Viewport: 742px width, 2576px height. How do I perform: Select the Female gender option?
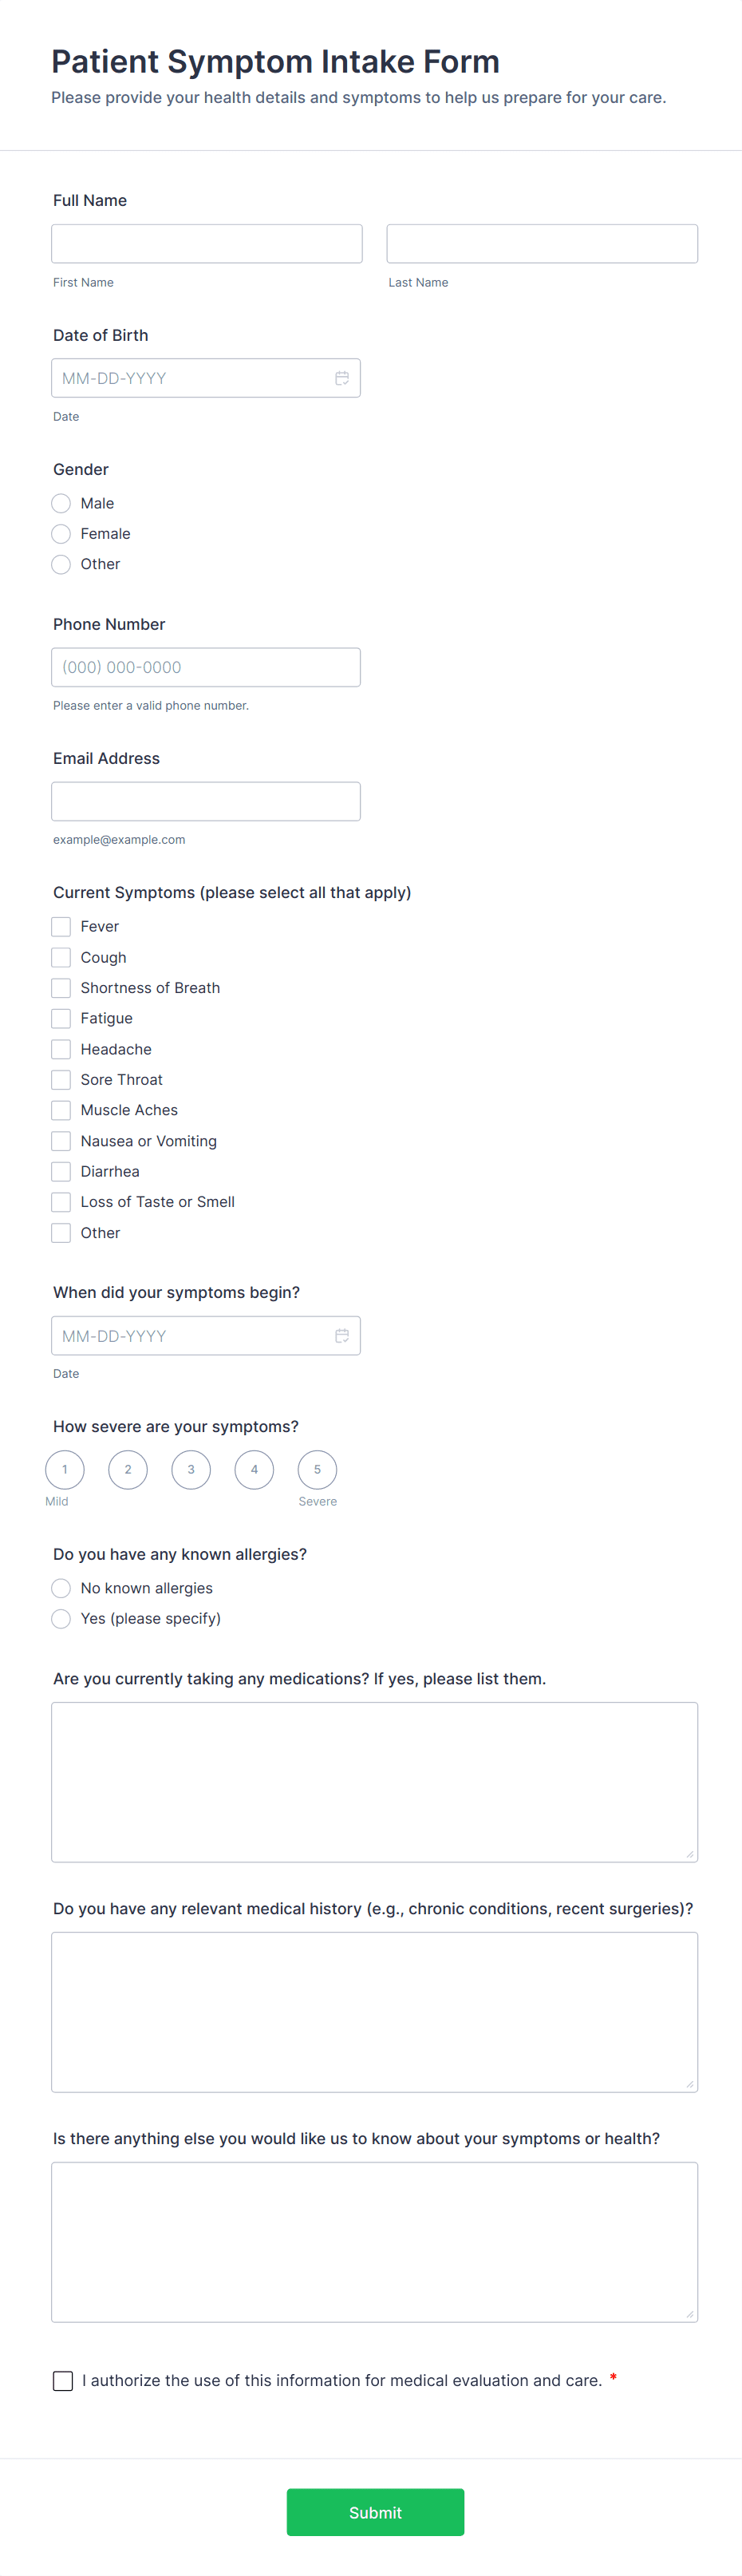click(61, 534)
